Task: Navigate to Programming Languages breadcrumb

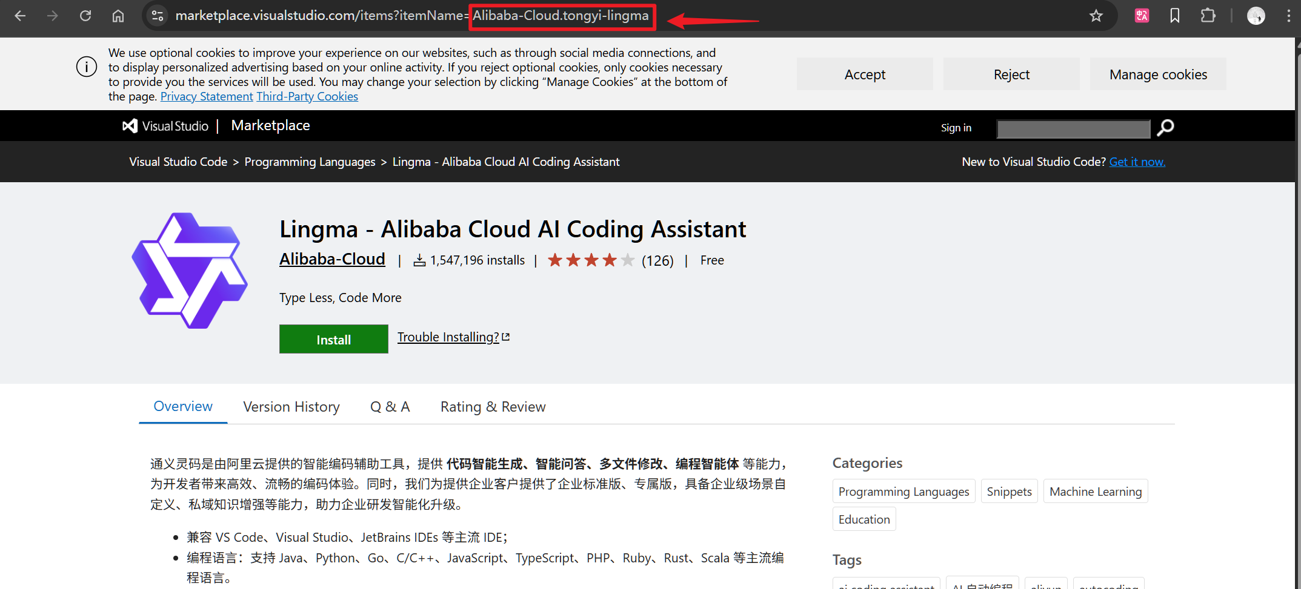Action: point(310,162)
